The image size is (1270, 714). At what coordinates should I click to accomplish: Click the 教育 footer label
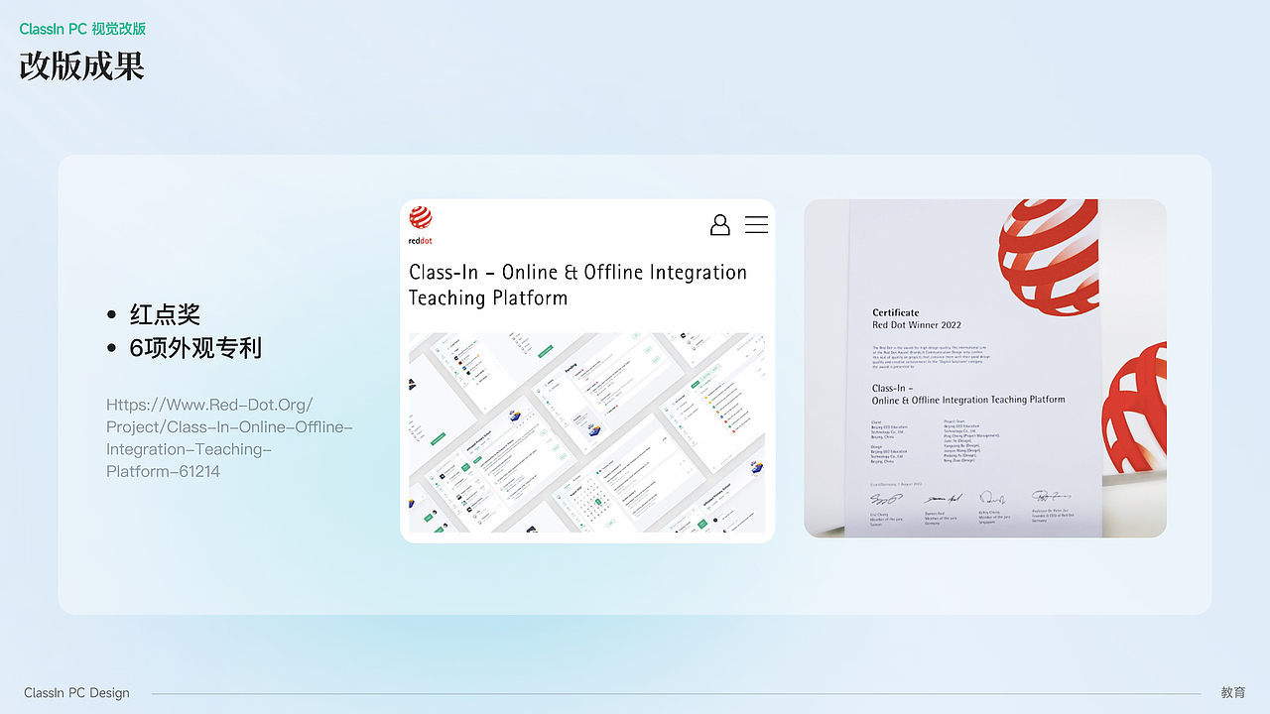point(1233,693)
